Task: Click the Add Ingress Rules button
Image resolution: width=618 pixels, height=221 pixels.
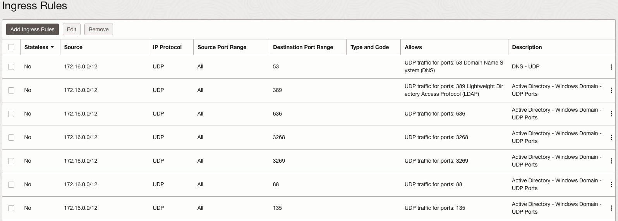Action: coord(33,29)
